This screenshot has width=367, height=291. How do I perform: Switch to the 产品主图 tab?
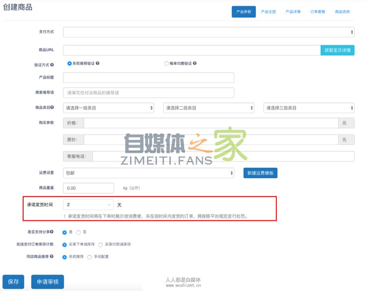[268, 12]
